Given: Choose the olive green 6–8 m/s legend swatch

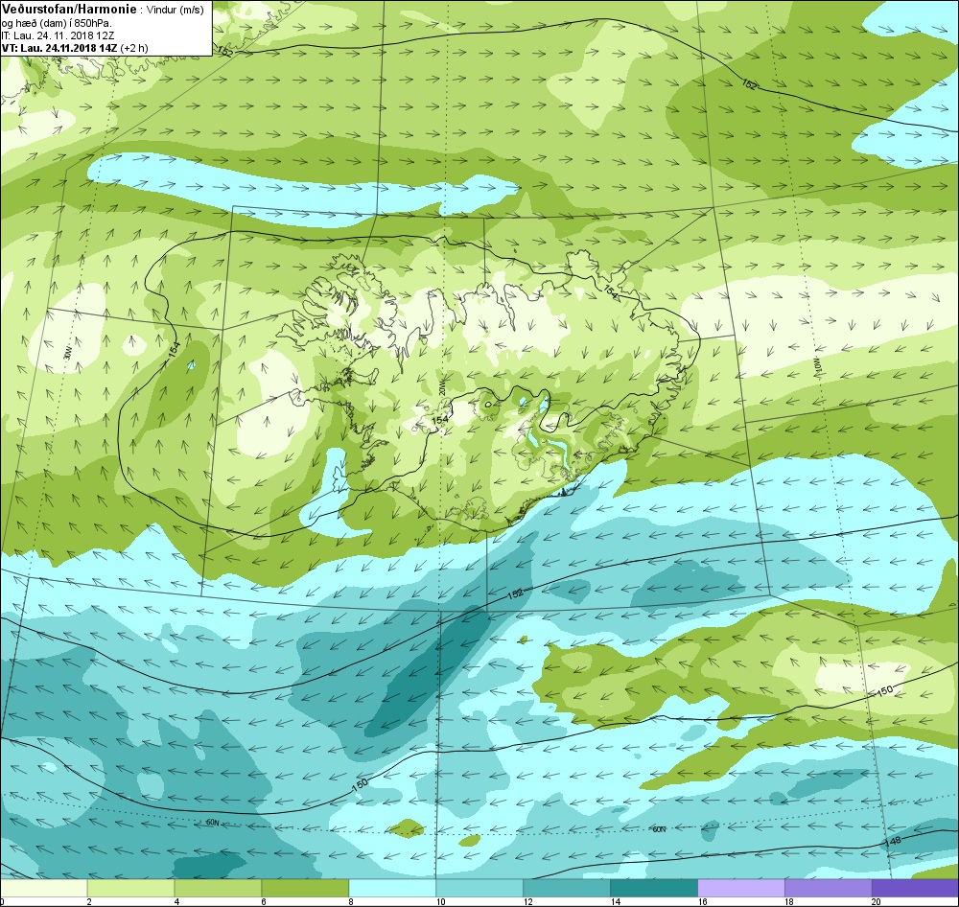Looking at the screenshot, I should [x=305, y=888].
